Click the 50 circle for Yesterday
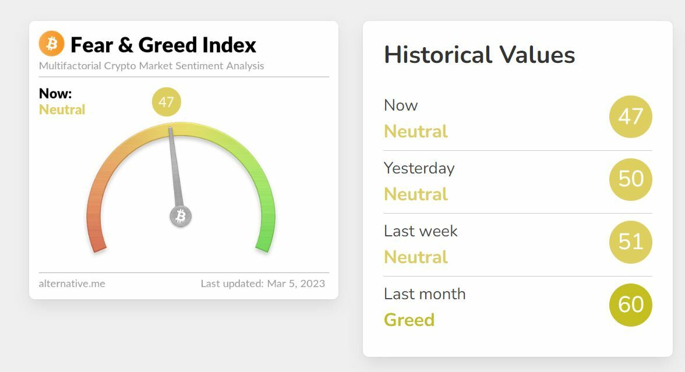The width and height of the screenshot is (685, 372). pos(630,179)
